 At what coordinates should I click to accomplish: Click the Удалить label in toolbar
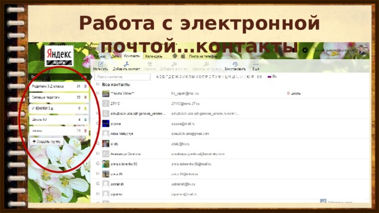coord(150,69)
